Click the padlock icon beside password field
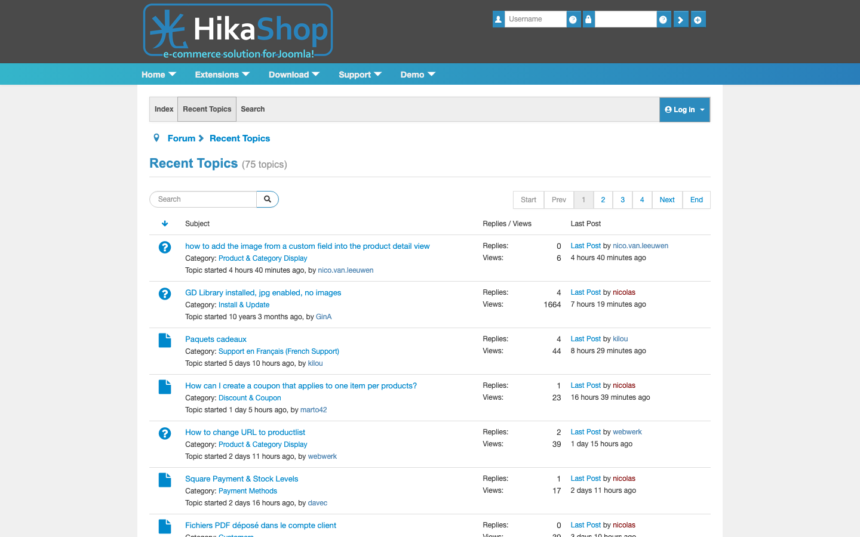This screenshot has height=537, width=860. coord(588,19)
